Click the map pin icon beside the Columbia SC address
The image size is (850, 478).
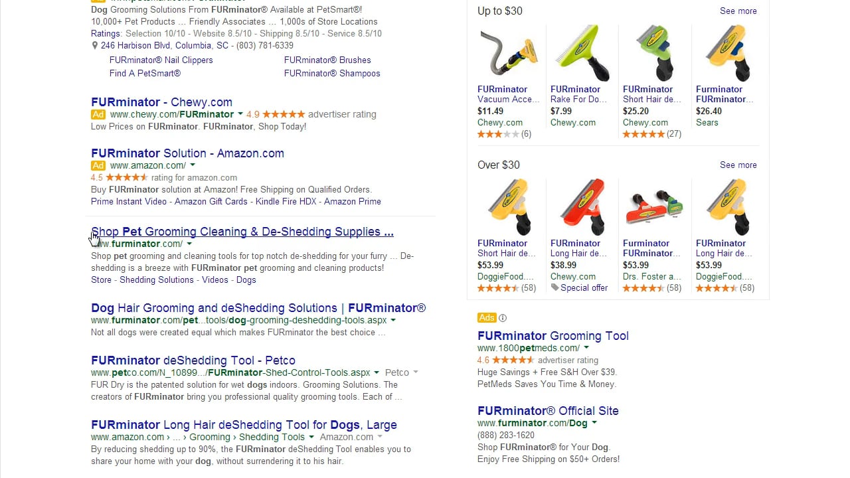[x=95, y=46]
